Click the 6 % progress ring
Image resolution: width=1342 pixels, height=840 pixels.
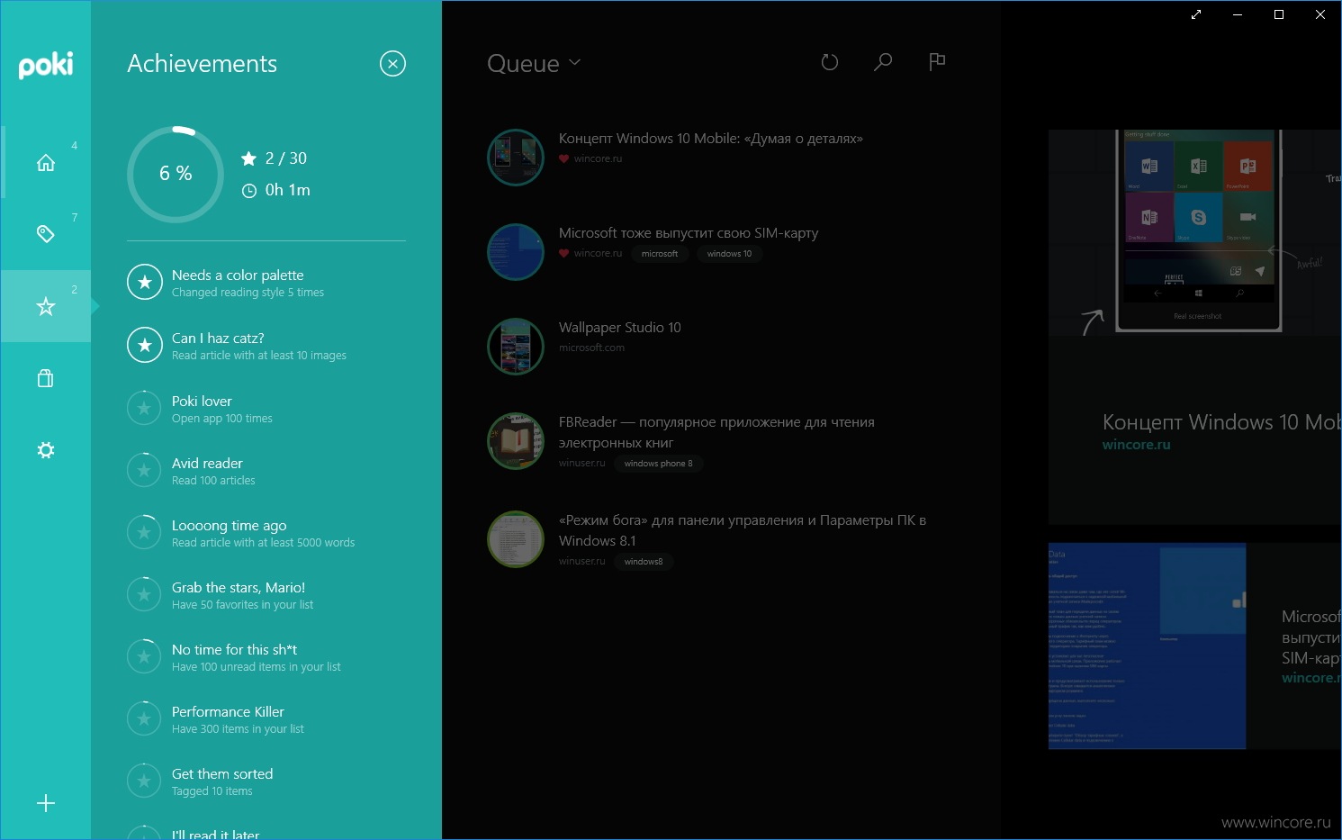176,174
